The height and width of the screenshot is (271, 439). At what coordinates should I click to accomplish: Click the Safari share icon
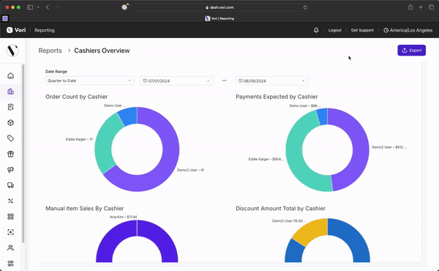pyautogui.click(x=410, y=7)
